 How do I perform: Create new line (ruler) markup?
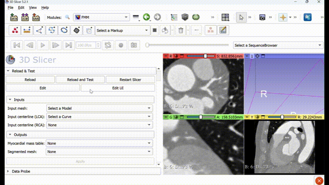coord(27,30)
